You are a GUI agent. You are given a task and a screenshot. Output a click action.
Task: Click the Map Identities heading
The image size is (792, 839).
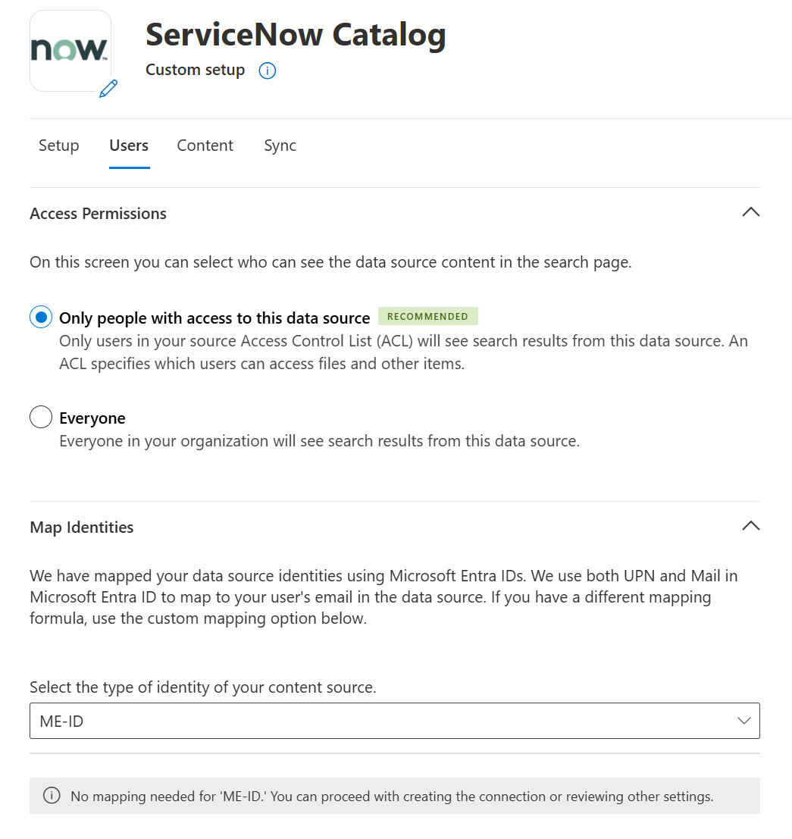82,528
